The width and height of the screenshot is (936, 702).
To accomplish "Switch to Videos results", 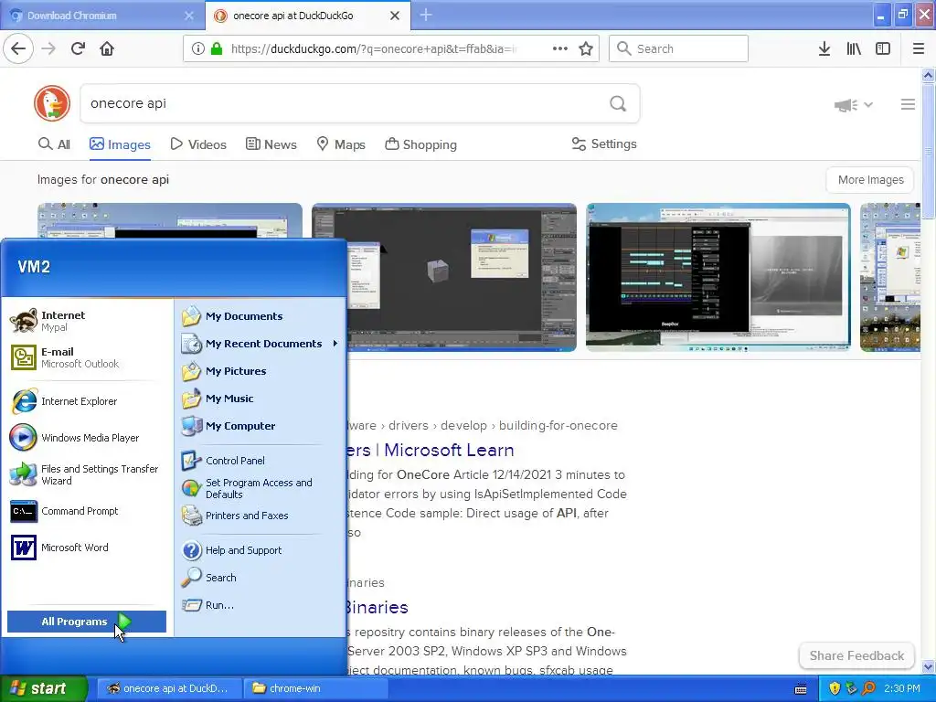I will [x=198, y=144].
